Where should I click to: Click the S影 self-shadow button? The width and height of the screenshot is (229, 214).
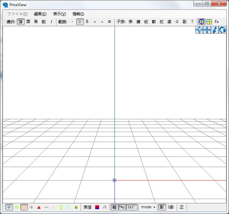(171, 207)
